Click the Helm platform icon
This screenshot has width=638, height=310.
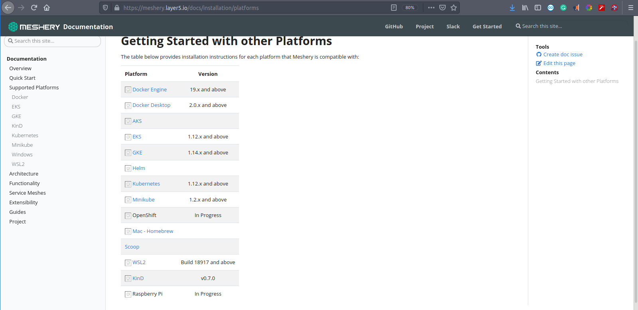[128, 168]
